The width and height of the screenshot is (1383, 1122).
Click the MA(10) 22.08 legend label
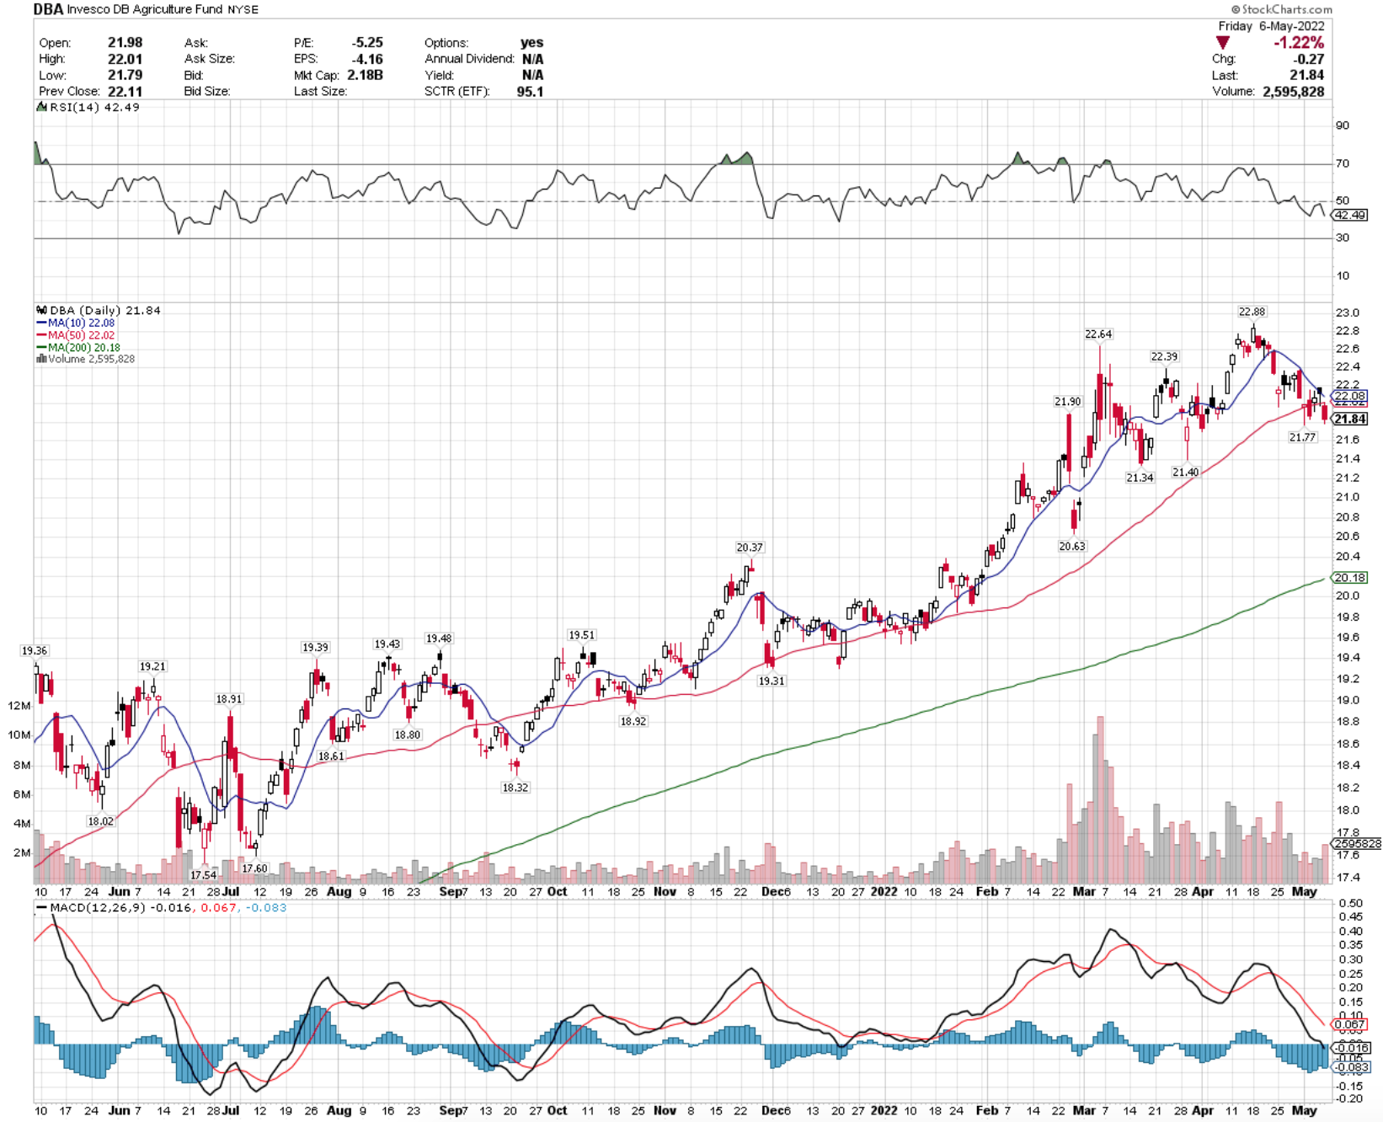[x=81, y=323]
